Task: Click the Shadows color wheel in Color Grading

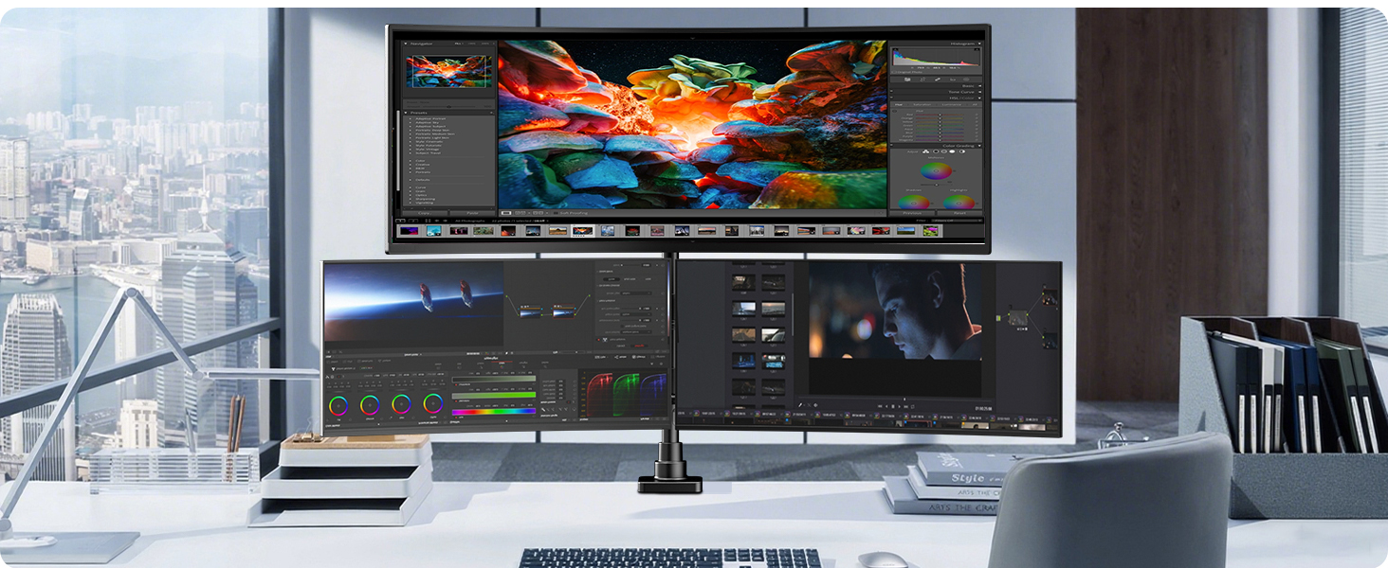Action: point(913,202)
